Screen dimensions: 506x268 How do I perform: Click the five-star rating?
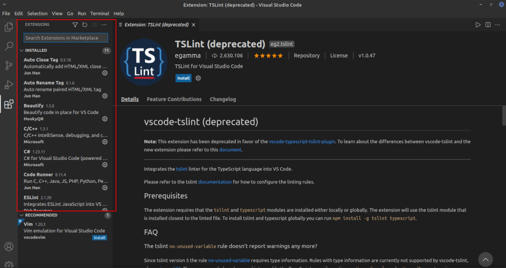268,56
